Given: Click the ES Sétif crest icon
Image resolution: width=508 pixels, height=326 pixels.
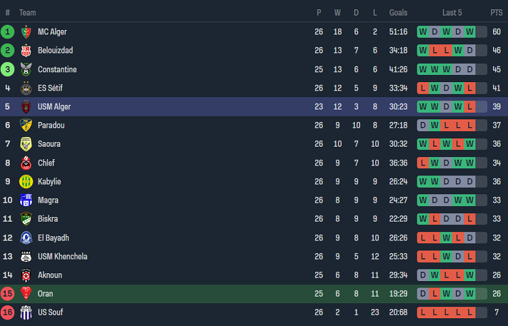Looking at the screenshot, I should coord(26,88).
